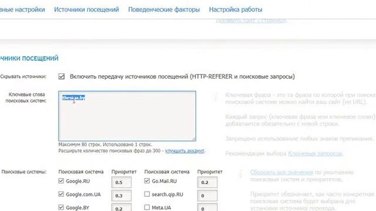Edit Google.com.UA priority field 0.3

click(x=122, y=195)
